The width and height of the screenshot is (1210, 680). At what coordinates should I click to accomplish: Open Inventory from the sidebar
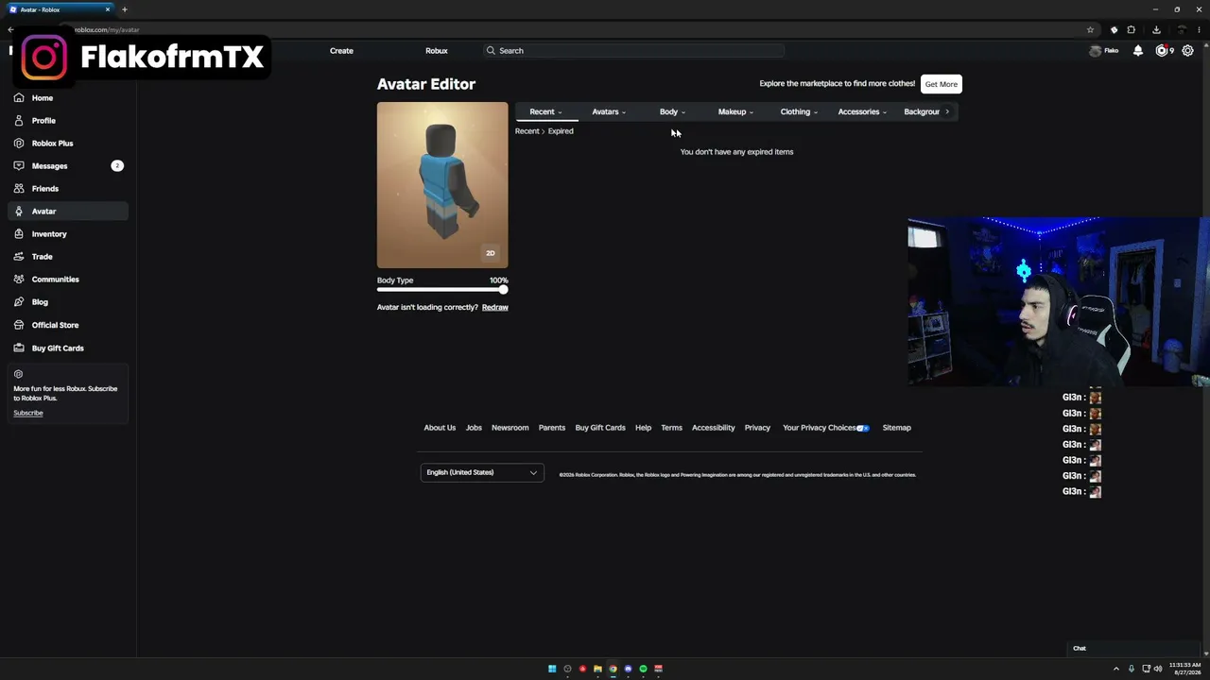coord(66,234)
